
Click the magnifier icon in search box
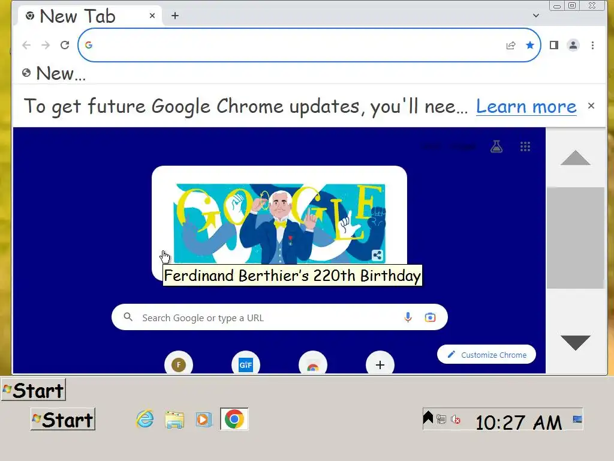[128, 317]
